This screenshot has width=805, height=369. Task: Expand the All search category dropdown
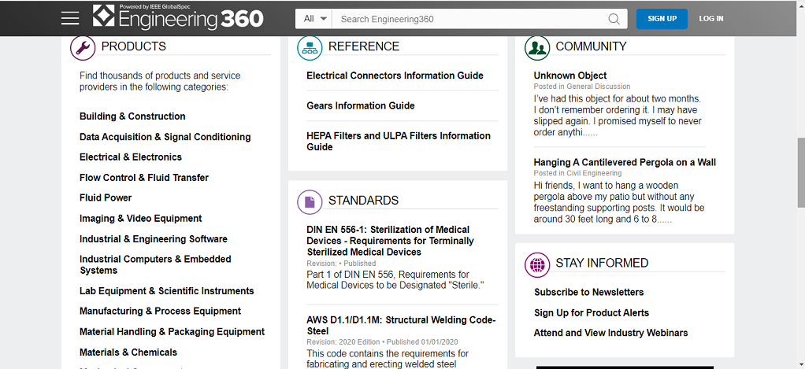point(313,19)
